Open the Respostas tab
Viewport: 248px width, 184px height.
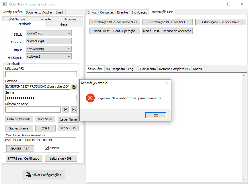(x=95, y=68)
